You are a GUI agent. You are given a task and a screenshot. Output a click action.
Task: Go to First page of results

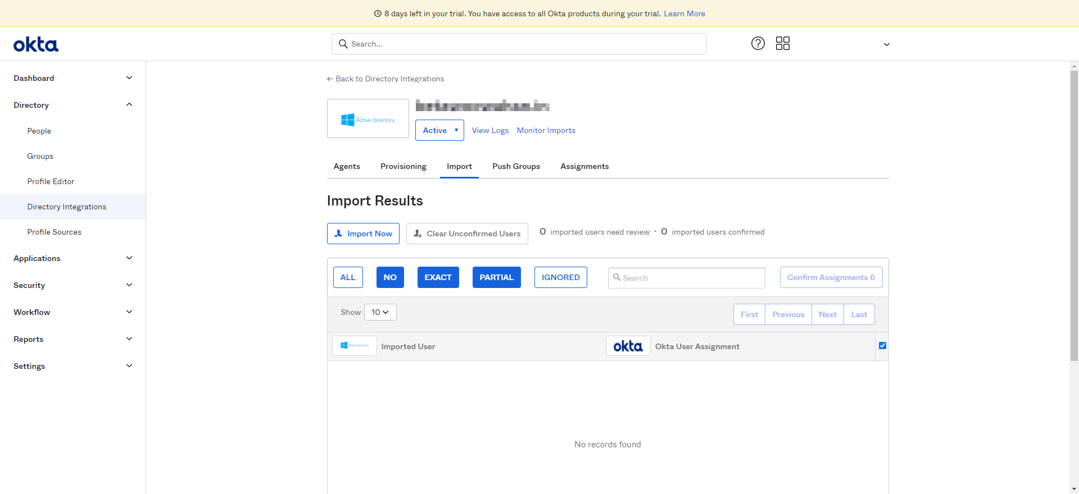tap(749, 314)
